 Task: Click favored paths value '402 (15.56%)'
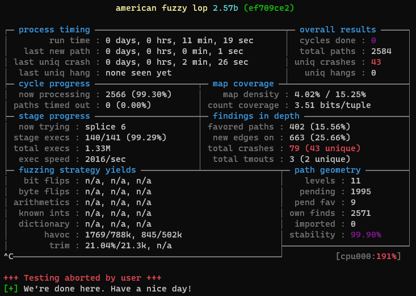[x=320, y=127]
